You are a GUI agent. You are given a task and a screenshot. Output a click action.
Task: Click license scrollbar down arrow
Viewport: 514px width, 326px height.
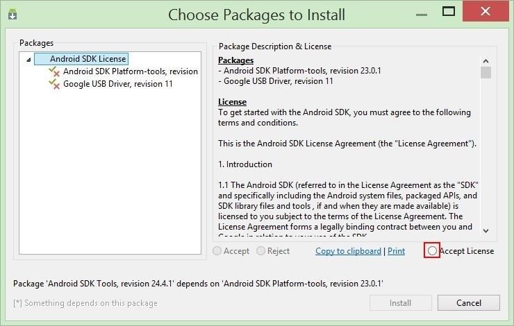(x=486, y=231)
